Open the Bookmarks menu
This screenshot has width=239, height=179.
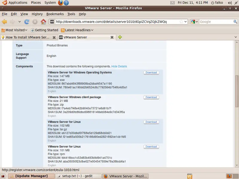click(55, 14)
